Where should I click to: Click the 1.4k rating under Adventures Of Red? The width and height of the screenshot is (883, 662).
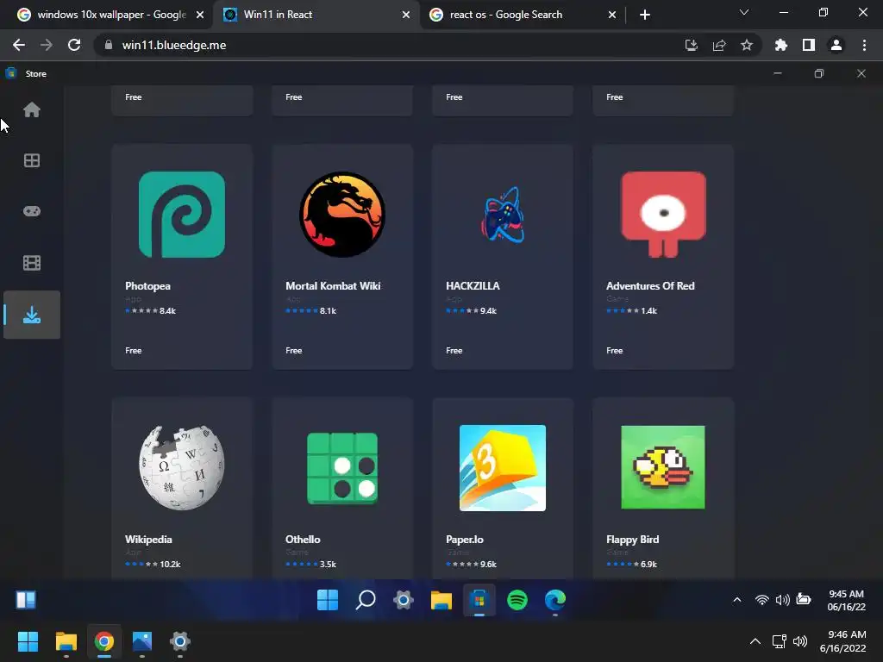(x=649, y=310)
